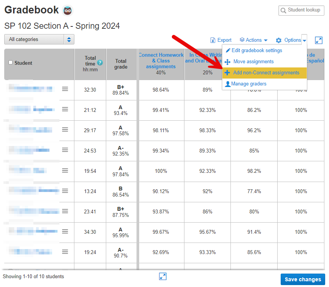Open the row menu for the 21:12 student
The width and height of the screenshot is (329, 287).
coord(65,109)
